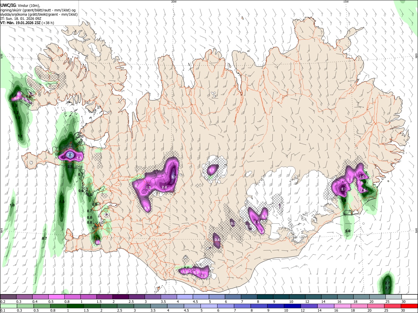418x313 pixels.
Task: Click the 3.0 value in southeast Iceland
Action: tap(362, 177)
